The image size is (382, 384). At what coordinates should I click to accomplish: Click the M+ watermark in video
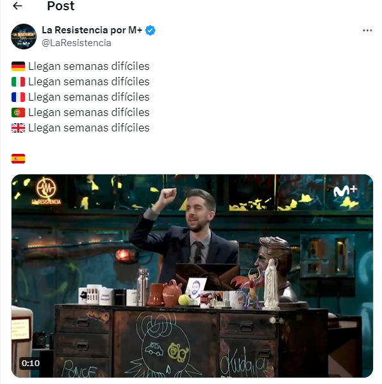click(345, 191)
